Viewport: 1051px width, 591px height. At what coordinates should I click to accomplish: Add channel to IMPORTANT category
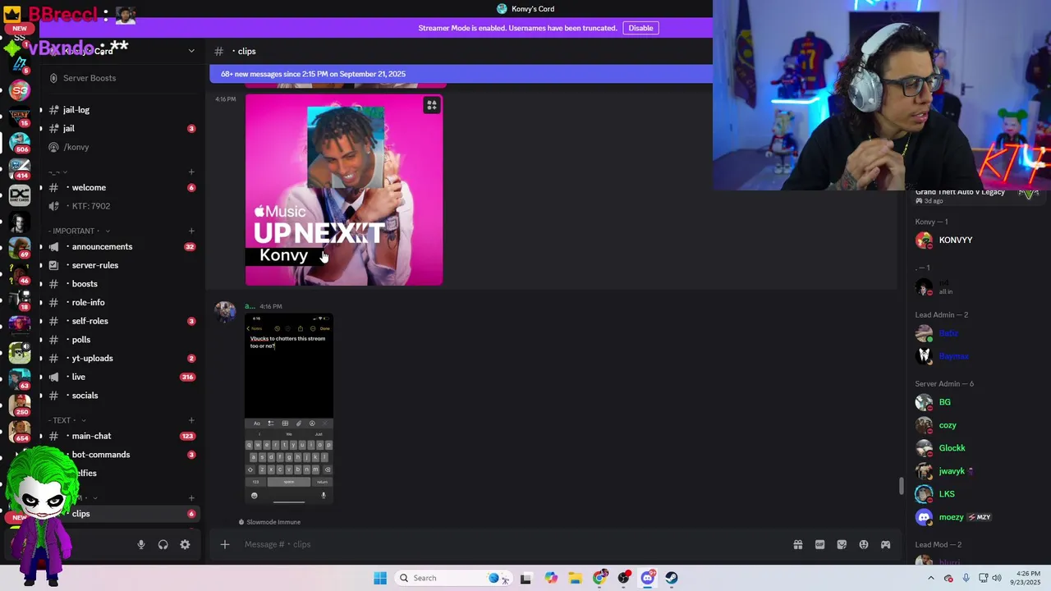click(x=191, y=231)
